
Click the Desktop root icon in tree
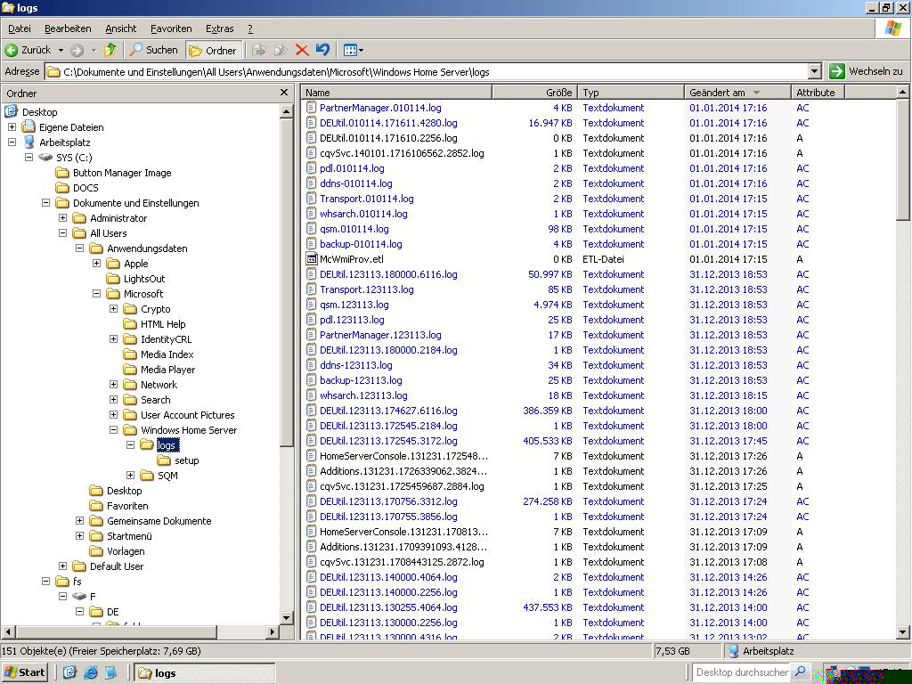pyautogui.click(x=12, y=111)
